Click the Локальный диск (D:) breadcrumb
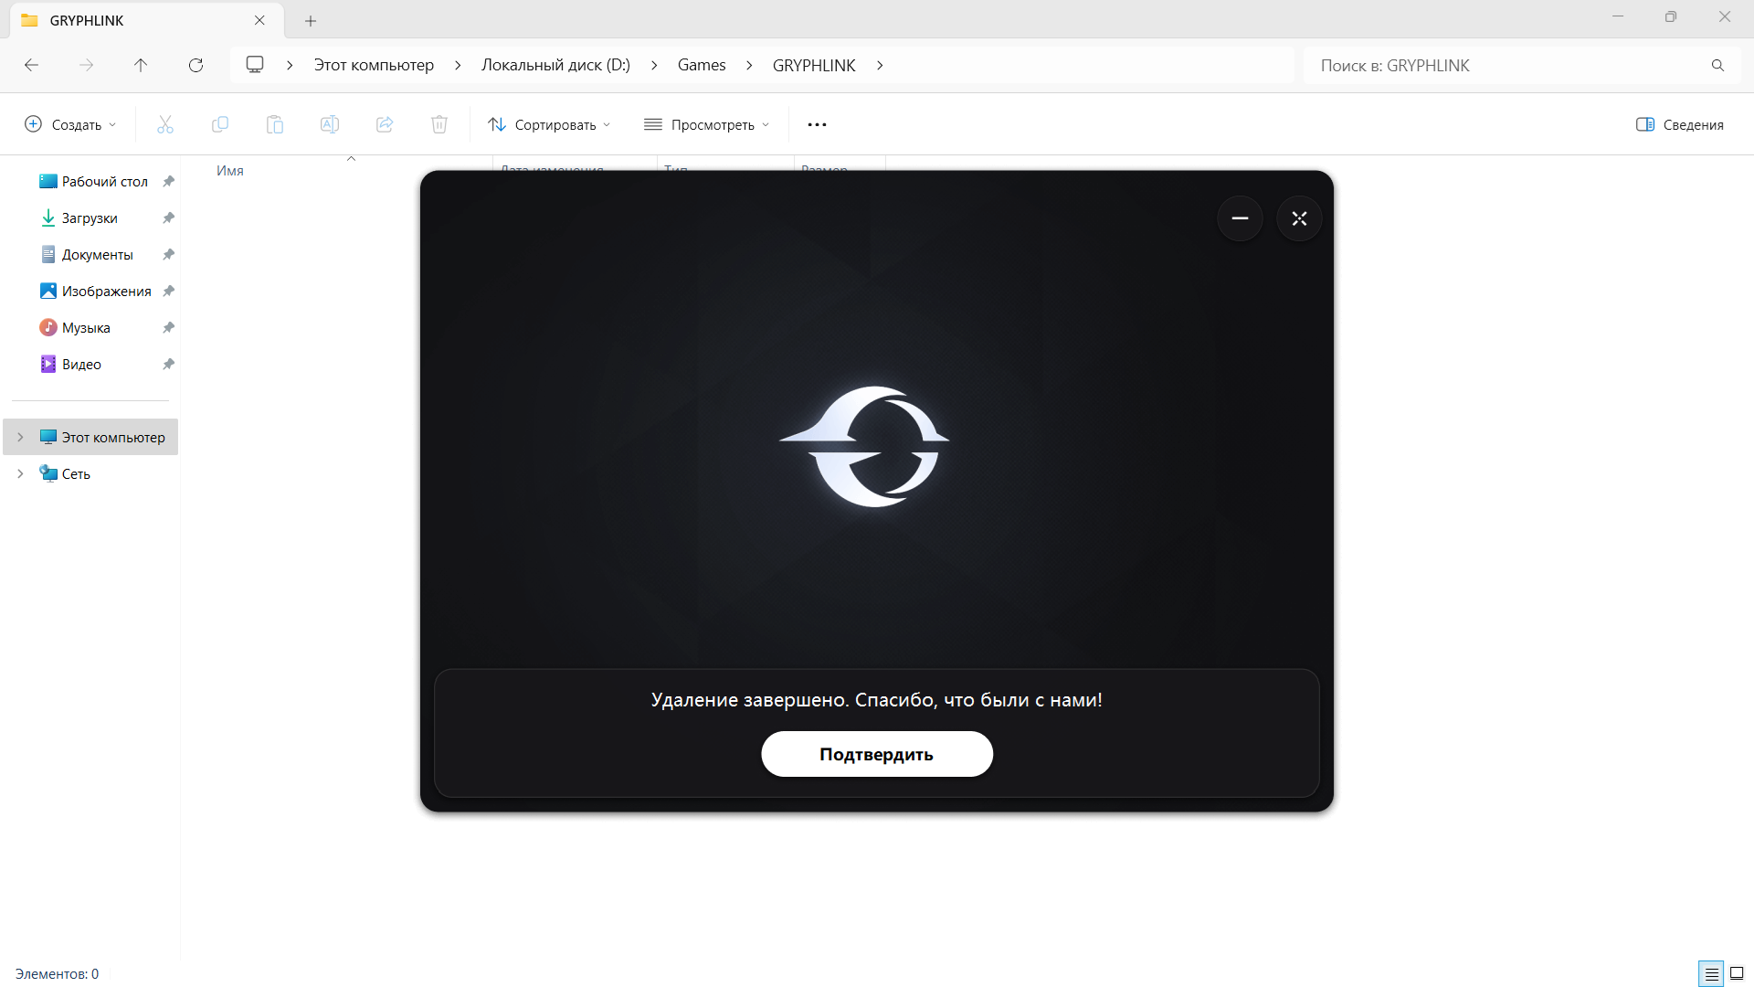This screenshot has width=1754, height=987. (x=555, y=65)
